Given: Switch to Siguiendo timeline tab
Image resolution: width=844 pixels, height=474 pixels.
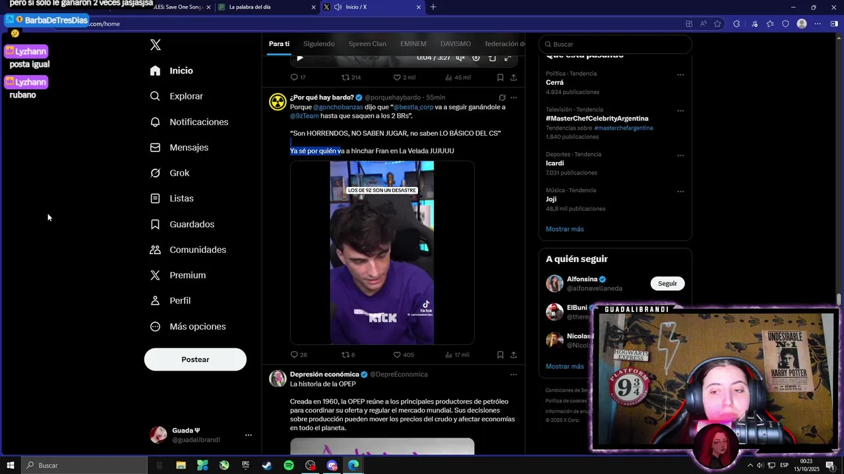Looking at the screenshot, I should [319, 43].
